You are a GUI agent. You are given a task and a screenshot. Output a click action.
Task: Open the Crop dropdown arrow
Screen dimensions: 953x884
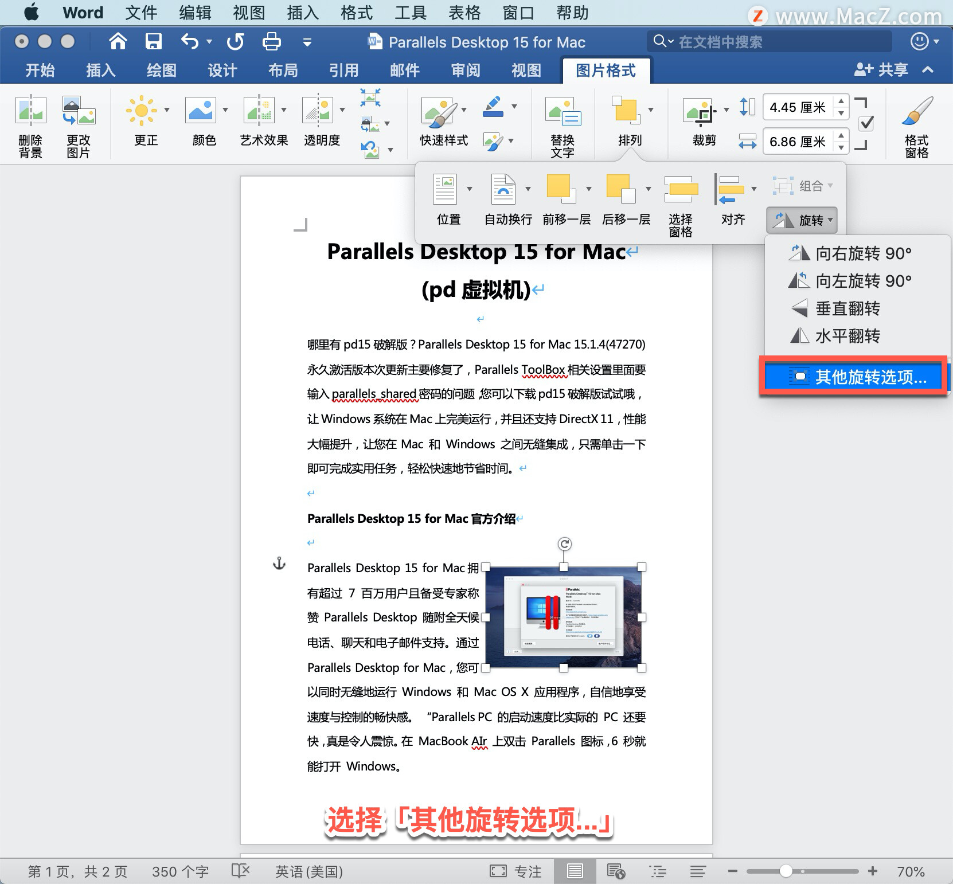click(x=727, y=109)
